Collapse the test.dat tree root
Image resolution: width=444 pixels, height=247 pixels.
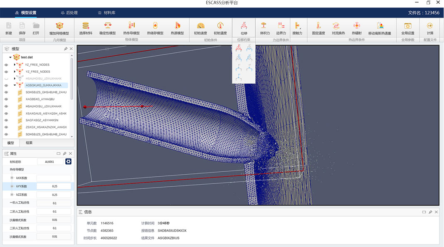click(10, 57)
